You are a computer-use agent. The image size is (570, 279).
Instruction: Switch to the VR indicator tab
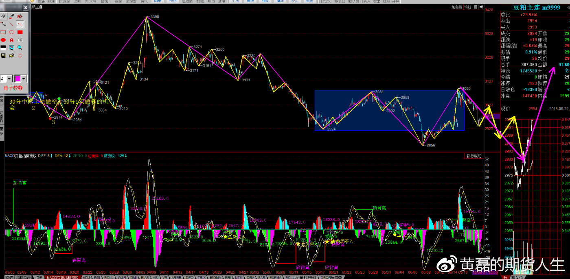point(165,277)
